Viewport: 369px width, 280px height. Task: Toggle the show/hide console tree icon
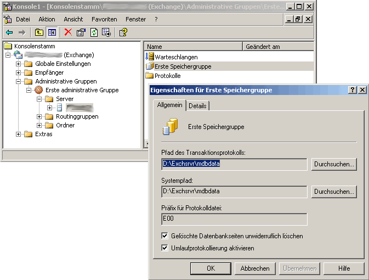point(51,32)
